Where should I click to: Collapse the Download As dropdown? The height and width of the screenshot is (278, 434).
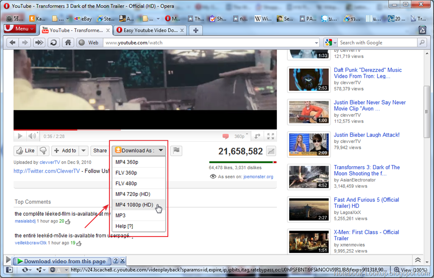pos(139,151)
